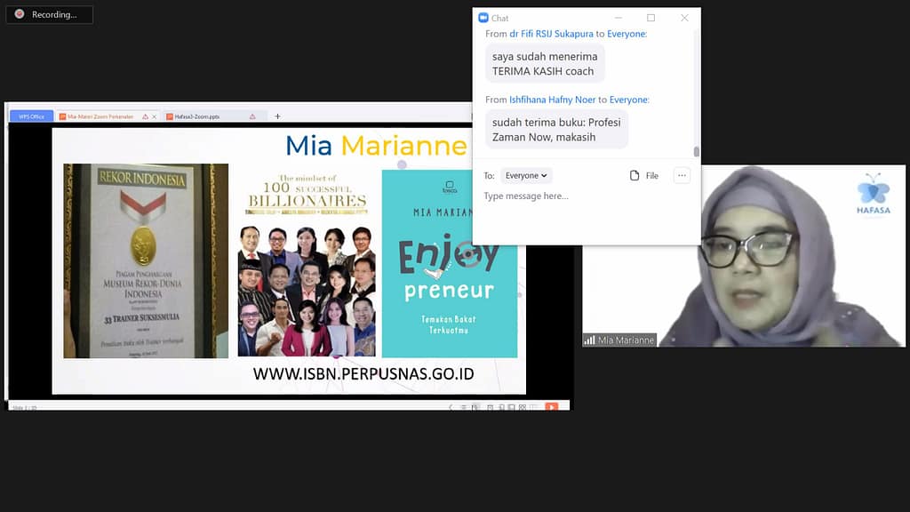Start slideshow with orange play button
Image resolution: width=910 pixels, height=512 pixels.
tap(551, 407)
